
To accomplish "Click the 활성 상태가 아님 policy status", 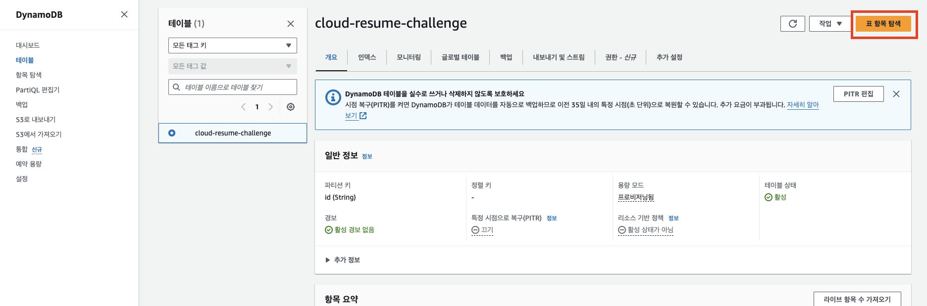I will [646, 230].
